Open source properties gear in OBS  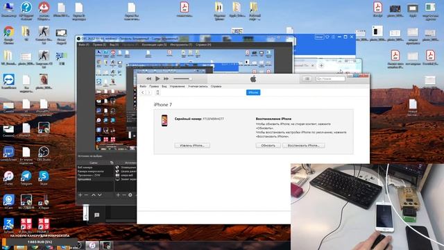click(x=130, y=195)
